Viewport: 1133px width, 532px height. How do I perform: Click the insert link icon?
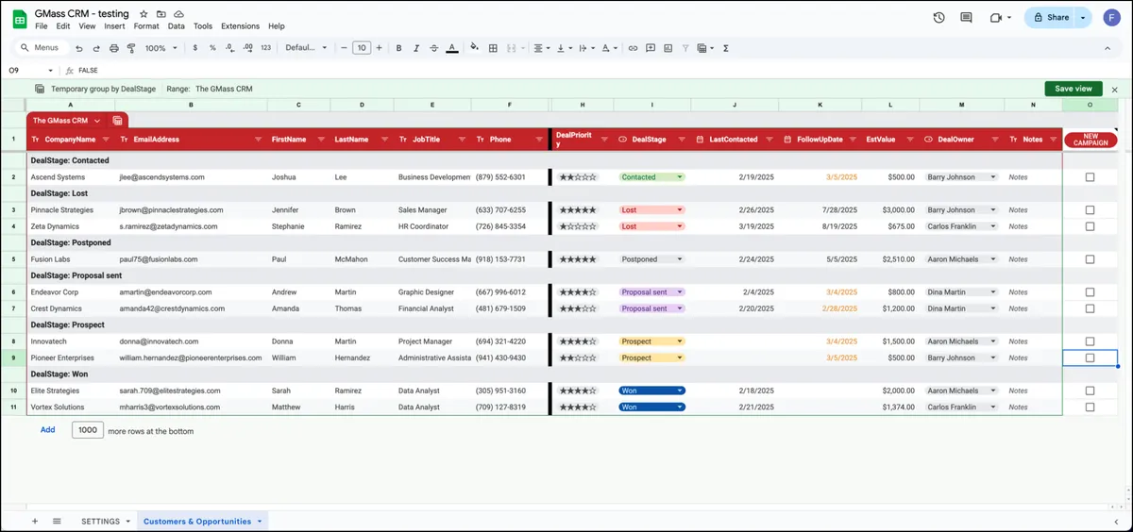click(x=633, y=48)
